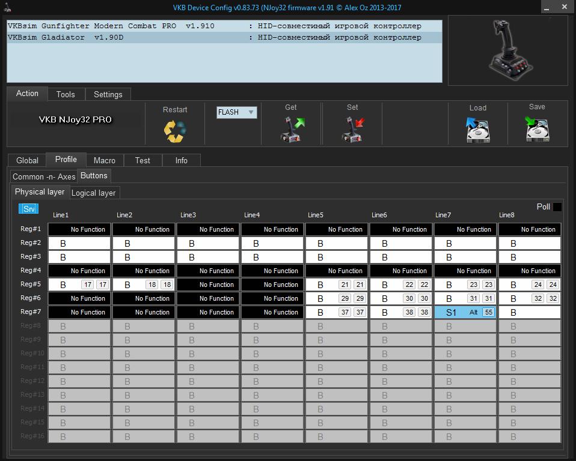Click Reg#7 Line8 B cell
The height and width of the screenshot is (461, 576).
coord(529,313)
